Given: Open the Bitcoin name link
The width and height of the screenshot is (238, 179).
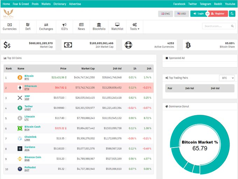Looking at the screenshot, I should [29, 76].
